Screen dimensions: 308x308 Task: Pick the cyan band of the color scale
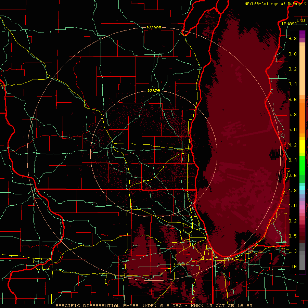click(302, 188)
